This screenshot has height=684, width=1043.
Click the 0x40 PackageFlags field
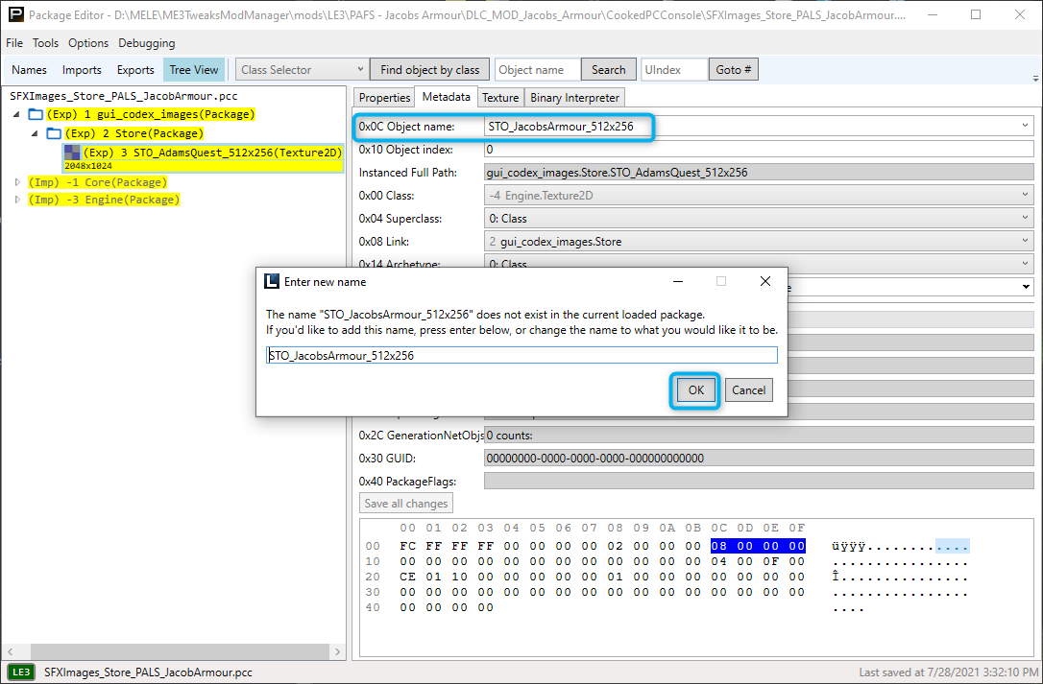pos(759,481)
